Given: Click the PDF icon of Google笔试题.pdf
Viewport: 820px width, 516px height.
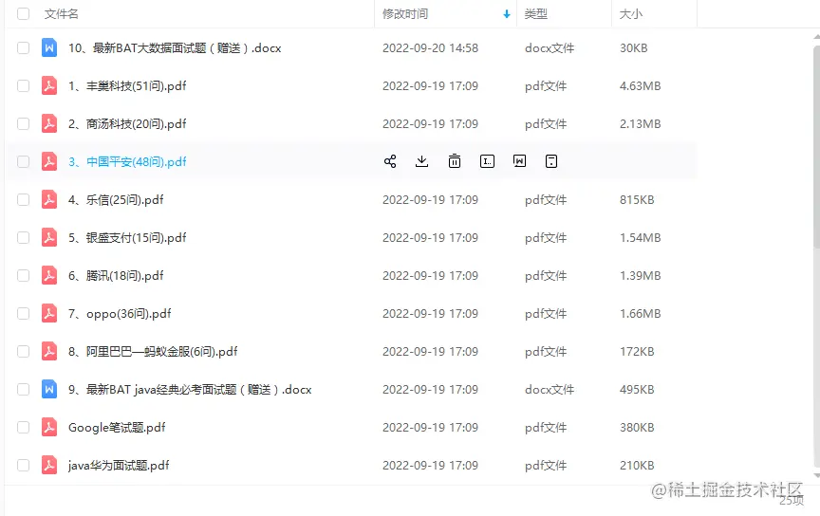Looking at the screenshot, I should coord(49,427).
